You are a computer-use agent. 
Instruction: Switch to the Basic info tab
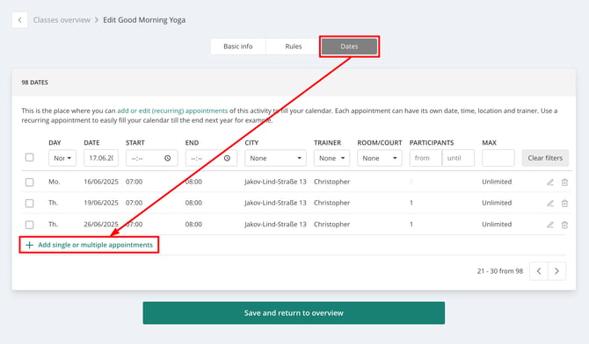tap(238, 47)
